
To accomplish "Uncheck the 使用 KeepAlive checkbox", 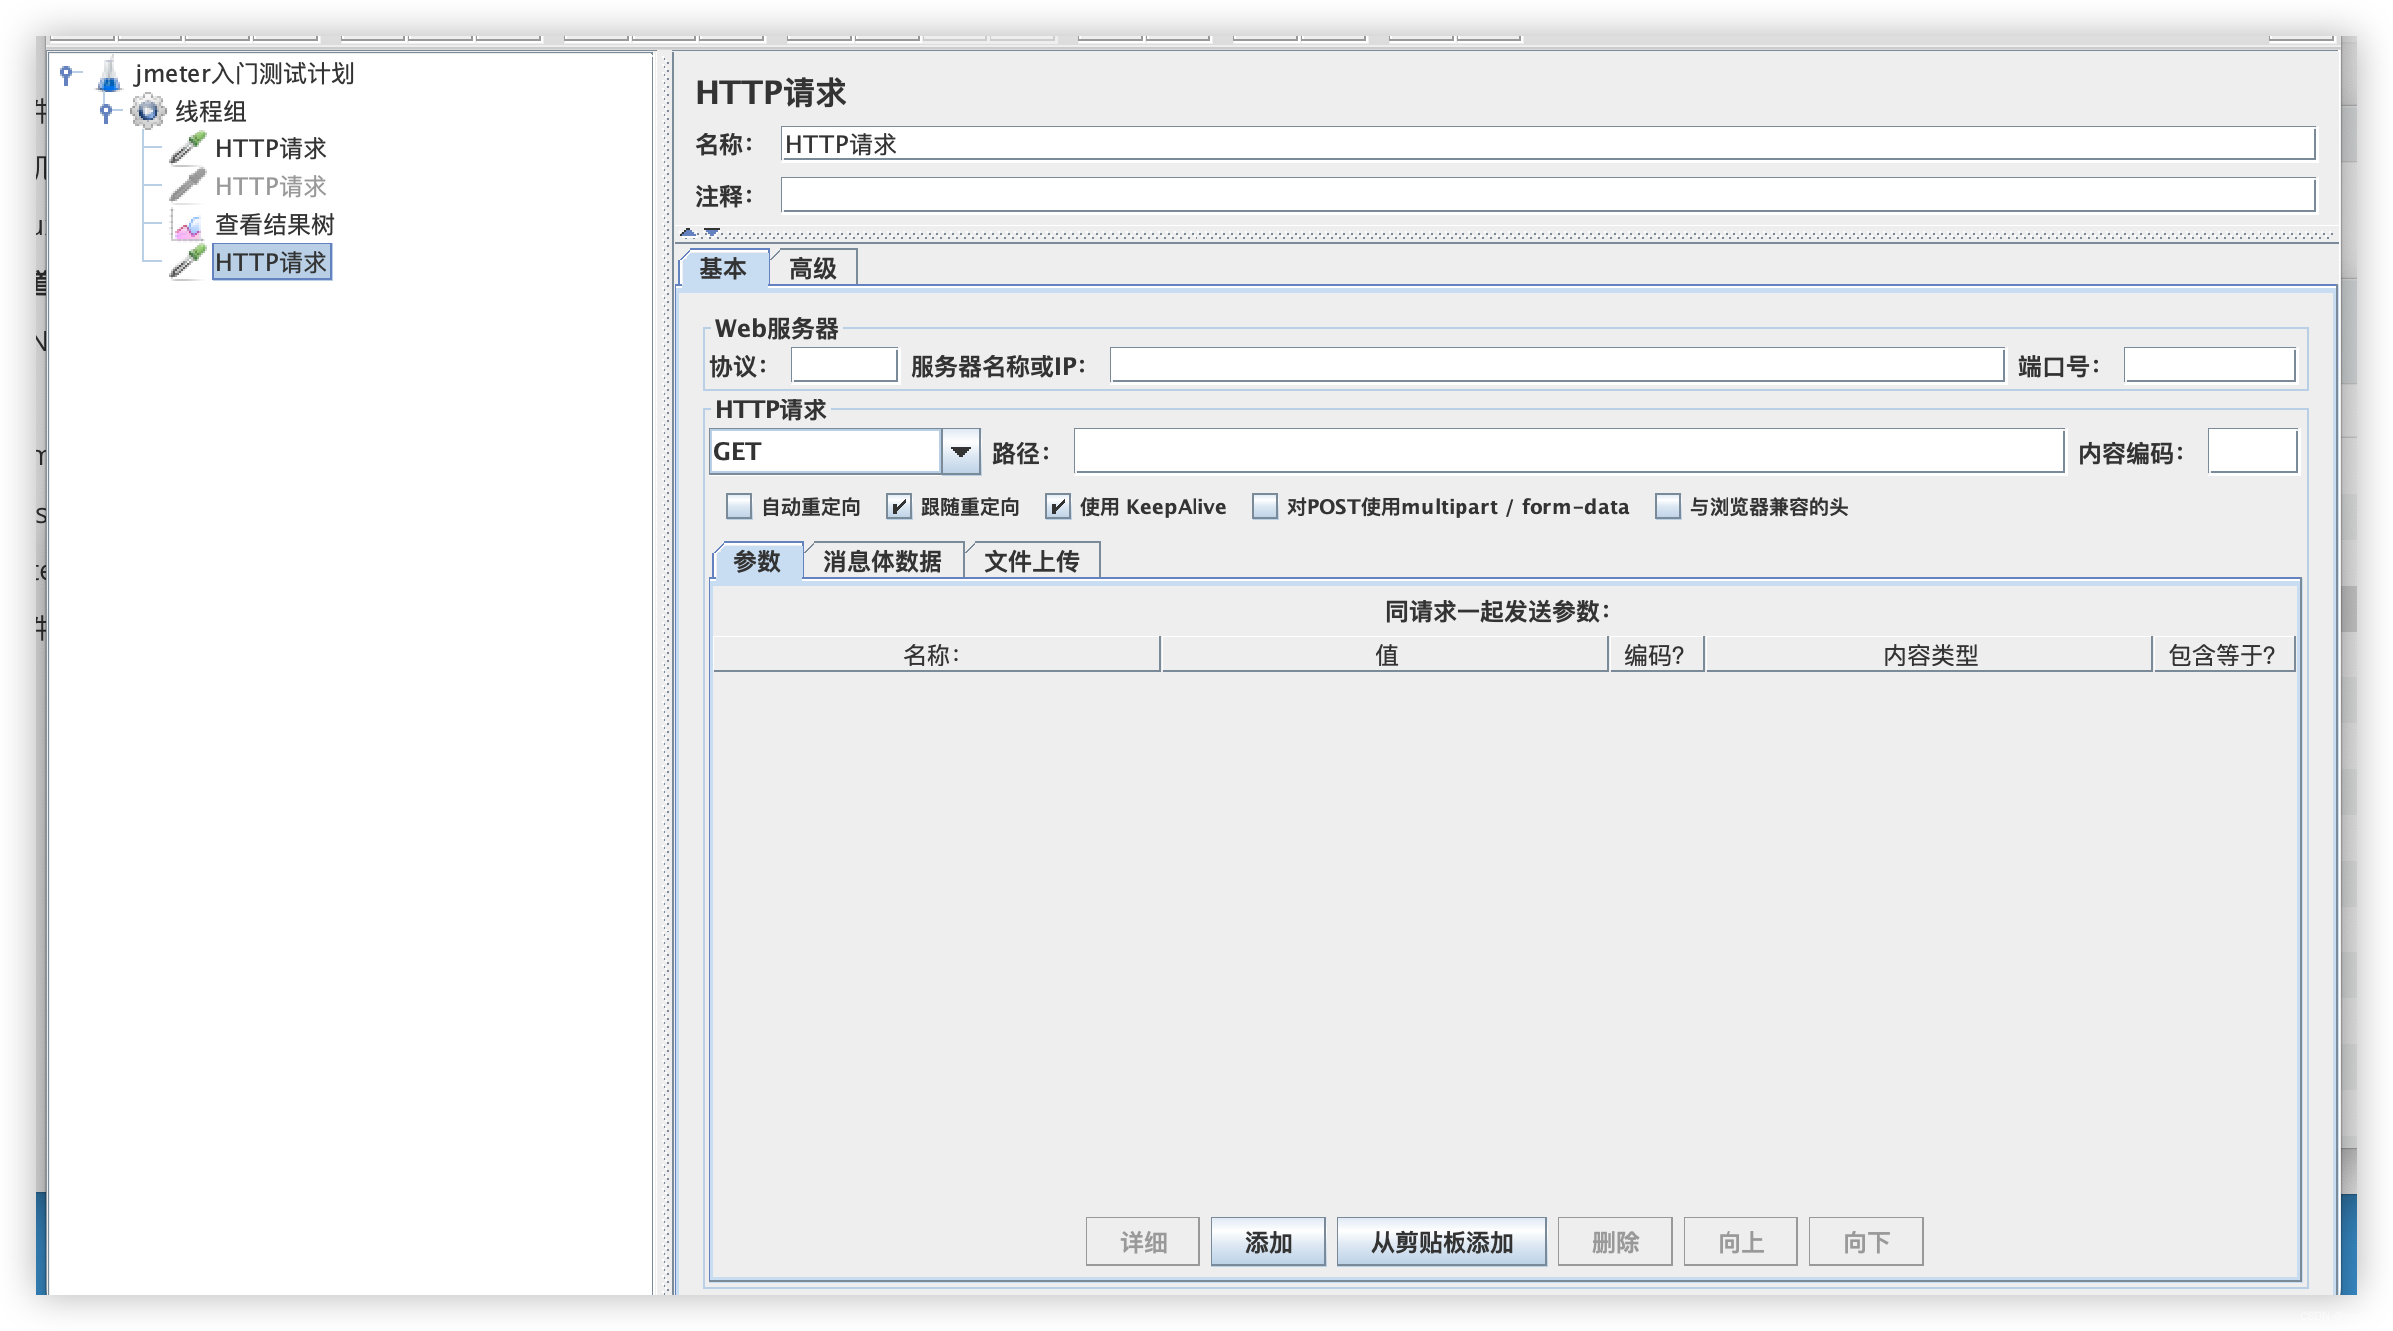I will pos(1058,506).
